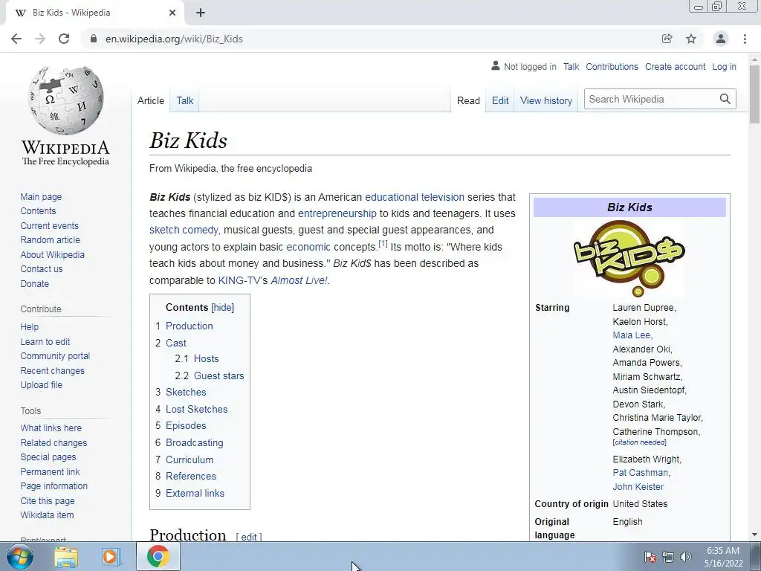Reload the Biz Kids page
This screenshot has height=571, width=761.
(x=64, y=39)
